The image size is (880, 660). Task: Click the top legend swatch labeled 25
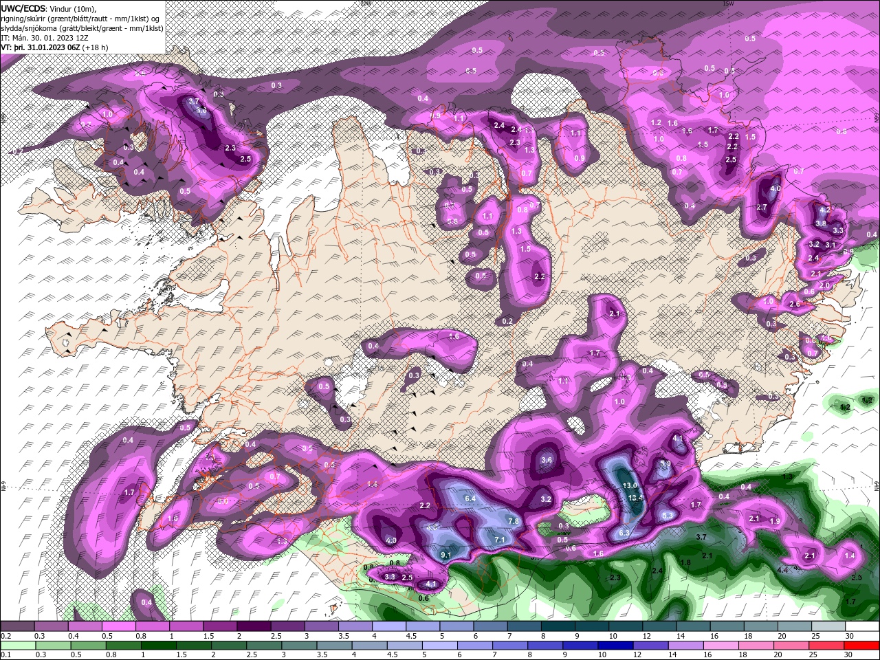pos(829,626)
